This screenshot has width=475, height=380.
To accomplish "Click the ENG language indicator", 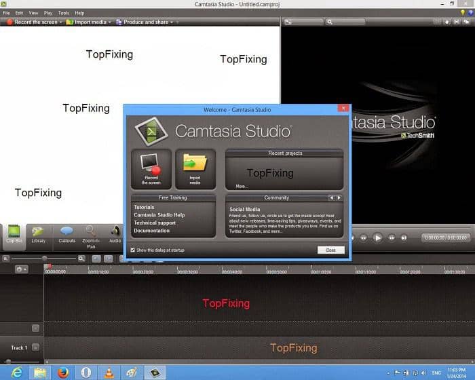I will 436,373.
